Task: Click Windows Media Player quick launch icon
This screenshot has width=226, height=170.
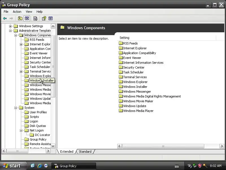Action: coord(46,166)
